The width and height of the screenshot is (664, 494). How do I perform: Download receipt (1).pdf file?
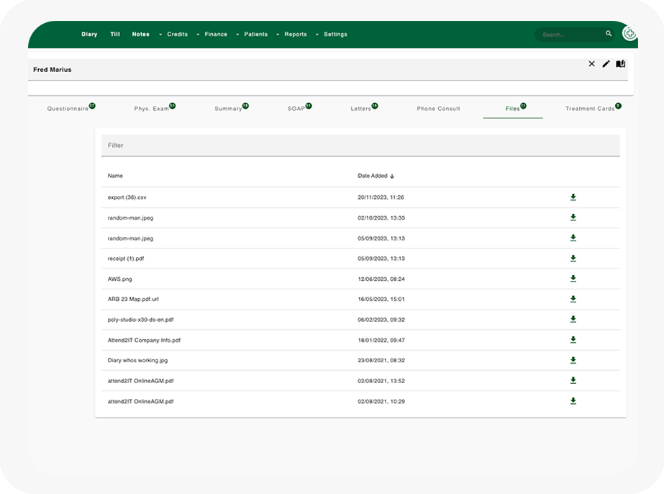pyautogui.click(x=573, y=259)
